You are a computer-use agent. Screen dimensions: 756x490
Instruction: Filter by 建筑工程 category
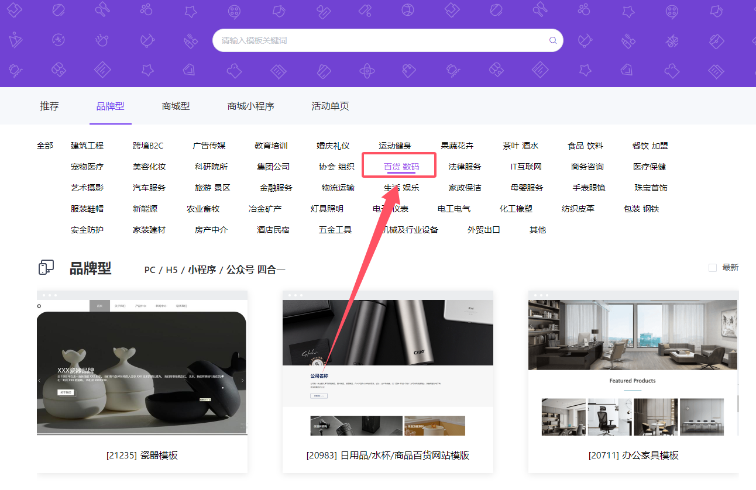click(x=87, y=146)
